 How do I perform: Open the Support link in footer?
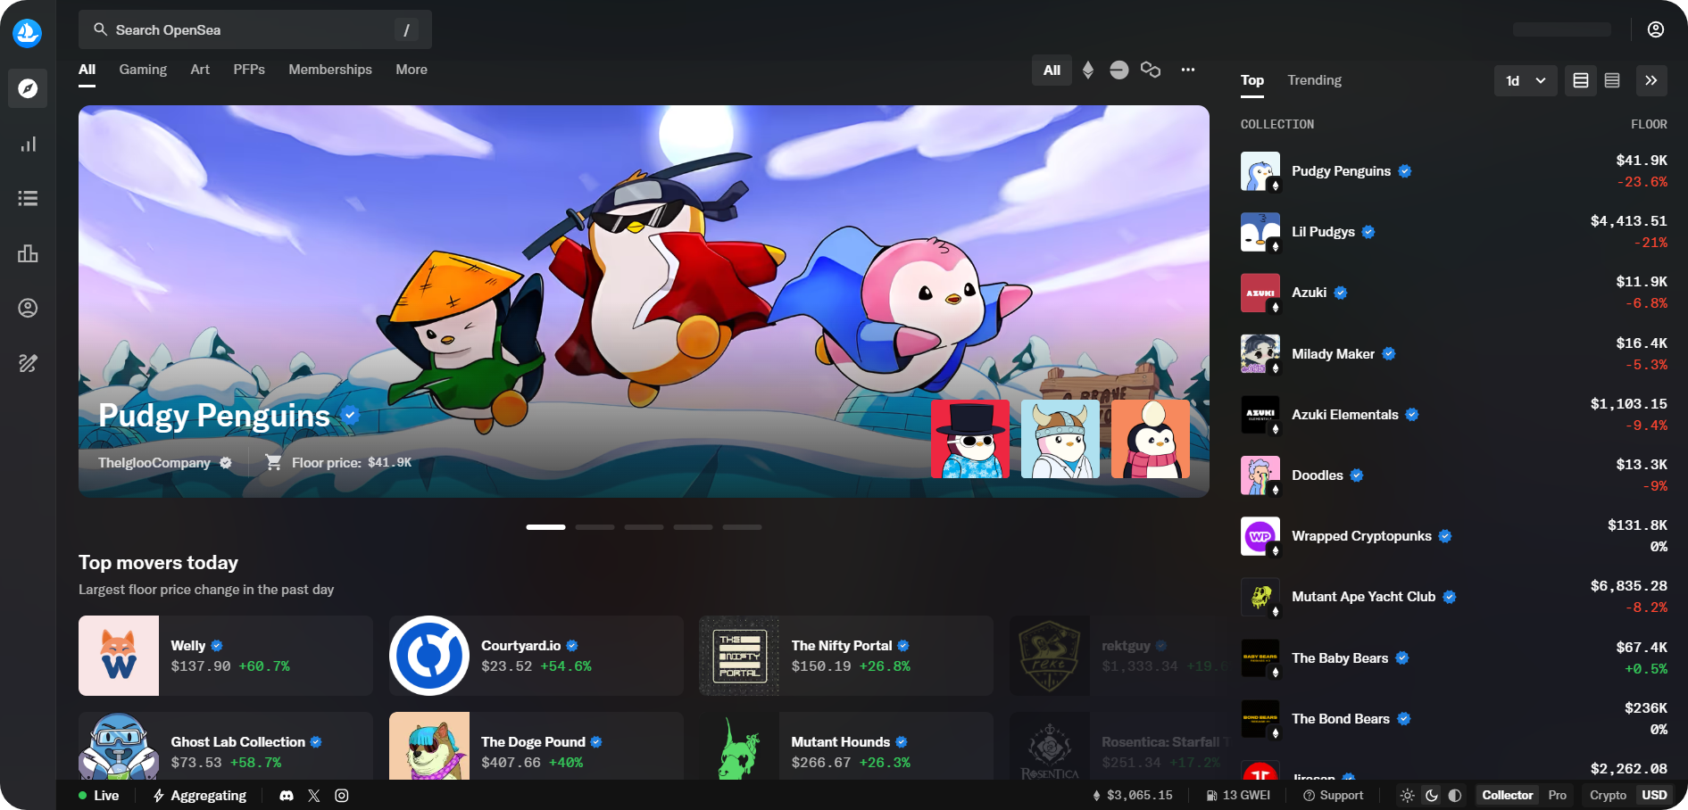(1334, 795)
